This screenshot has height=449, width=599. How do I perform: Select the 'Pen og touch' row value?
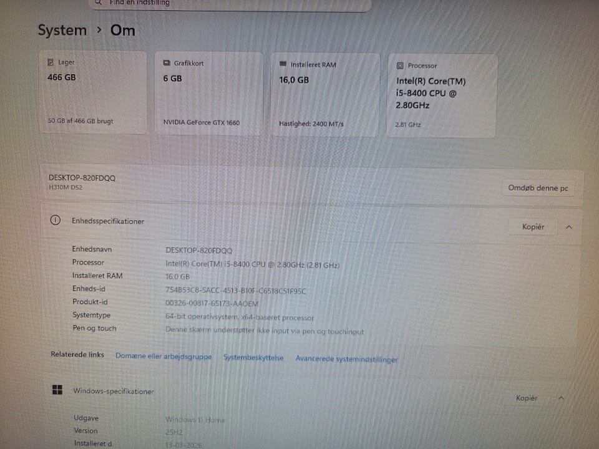(265, 331)
